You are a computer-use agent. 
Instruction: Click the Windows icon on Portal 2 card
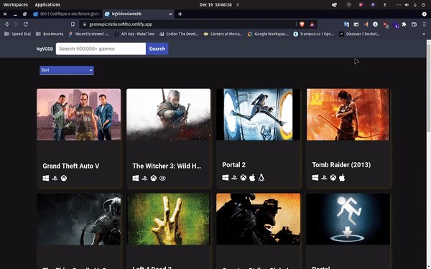pos(225,178)
